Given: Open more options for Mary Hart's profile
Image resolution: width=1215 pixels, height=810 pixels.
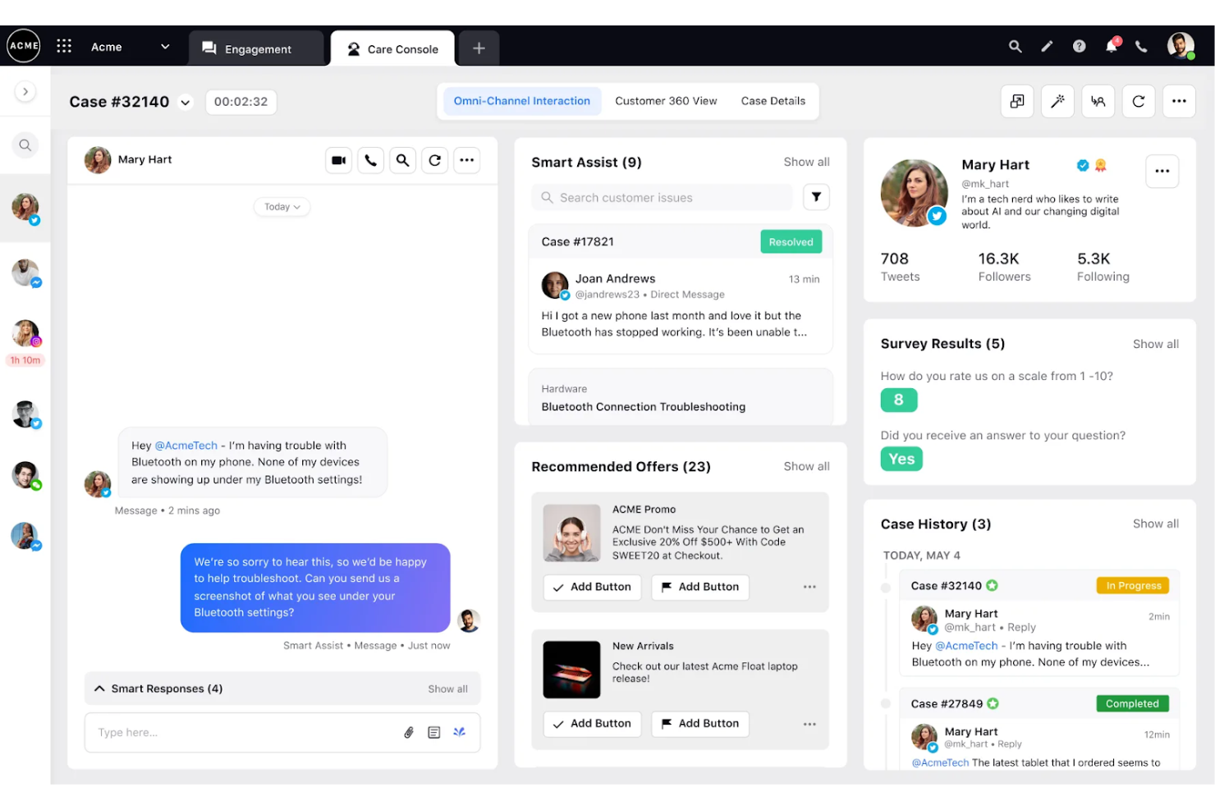Looking at the screenshot, I should 1162,171.
